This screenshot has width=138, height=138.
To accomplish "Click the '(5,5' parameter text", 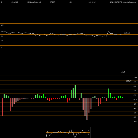I will point(71,2).
